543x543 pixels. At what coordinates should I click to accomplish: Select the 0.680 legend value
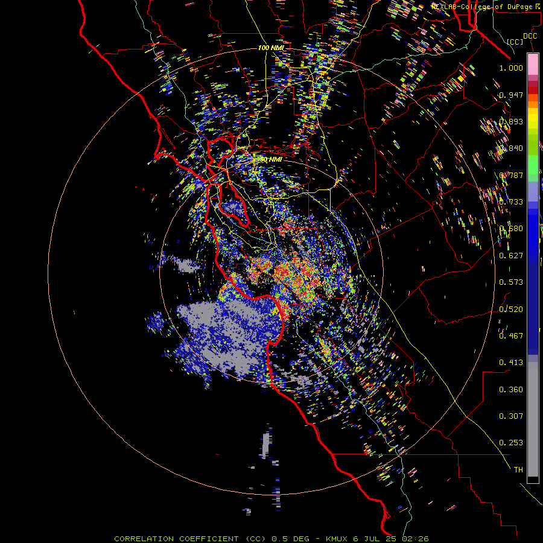click(x=511, y=229)
